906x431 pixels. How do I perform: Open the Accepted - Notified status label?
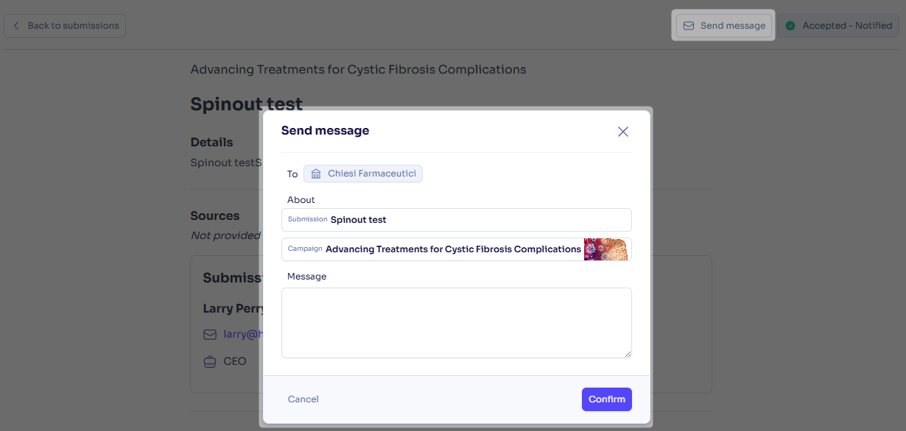847,26
